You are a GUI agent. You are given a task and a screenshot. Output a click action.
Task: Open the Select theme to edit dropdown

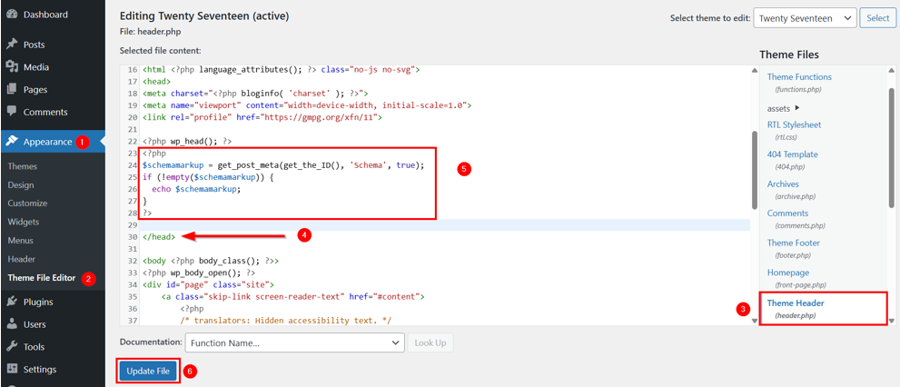[805, 18]
